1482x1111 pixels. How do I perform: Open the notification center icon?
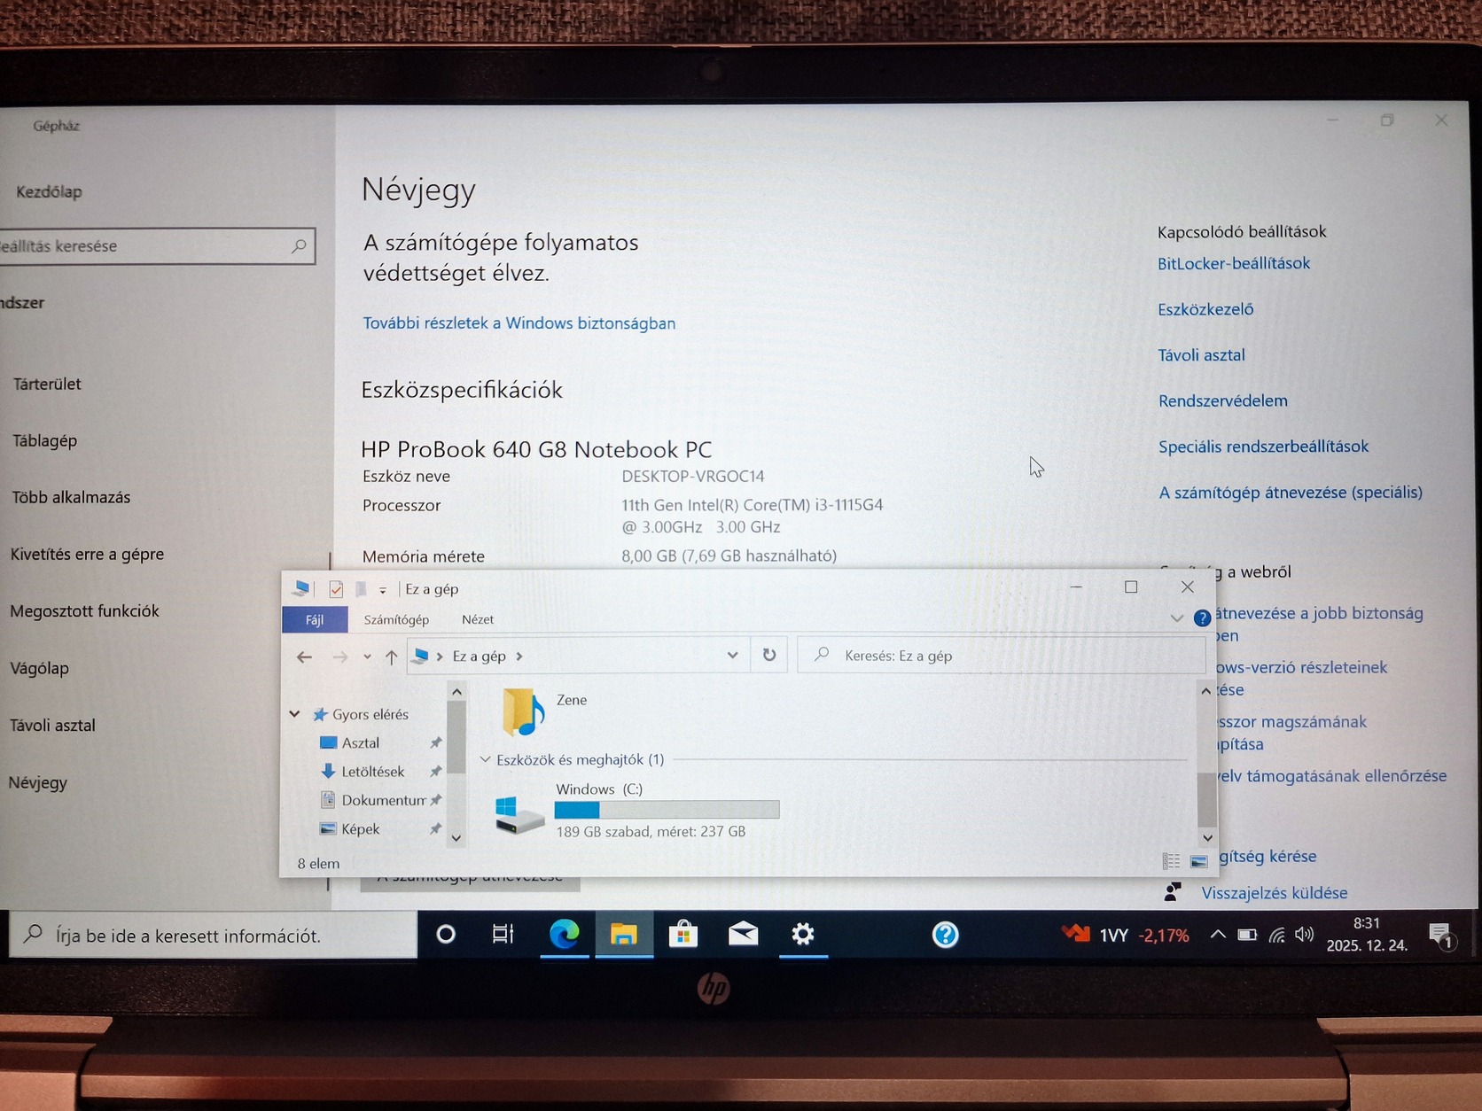1441,936
